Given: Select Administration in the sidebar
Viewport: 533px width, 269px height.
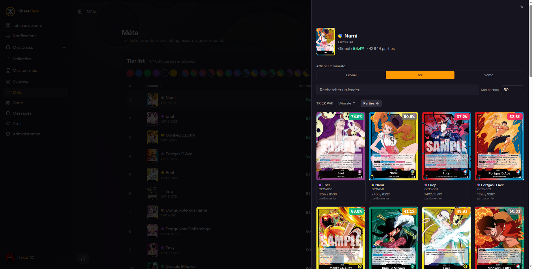Looking at the screenshot, I should (36, 134).
